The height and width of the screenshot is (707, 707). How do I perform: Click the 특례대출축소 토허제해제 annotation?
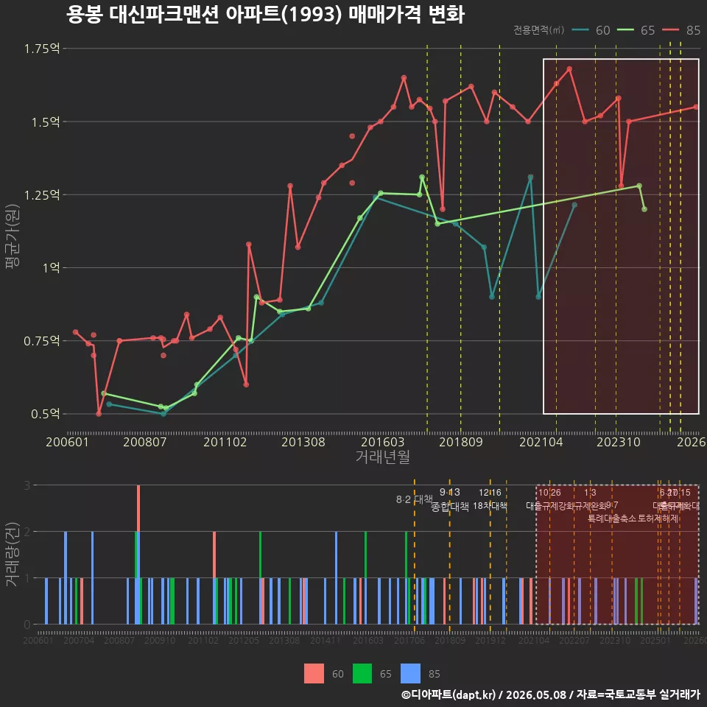coord(633,518)
